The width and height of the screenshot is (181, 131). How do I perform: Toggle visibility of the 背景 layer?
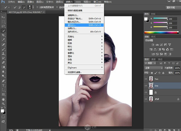[x=146, y=100]
